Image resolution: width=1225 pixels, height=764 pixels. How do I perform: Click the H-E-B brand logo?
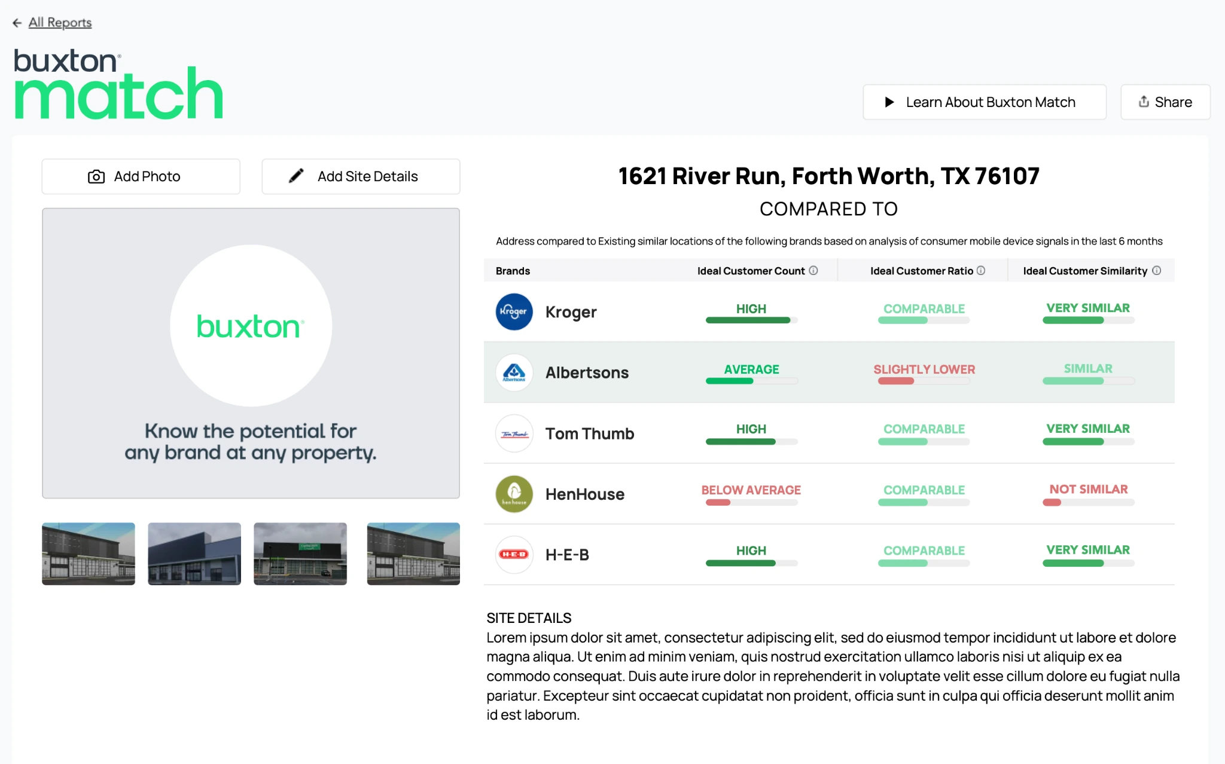[x=514, y=554]
